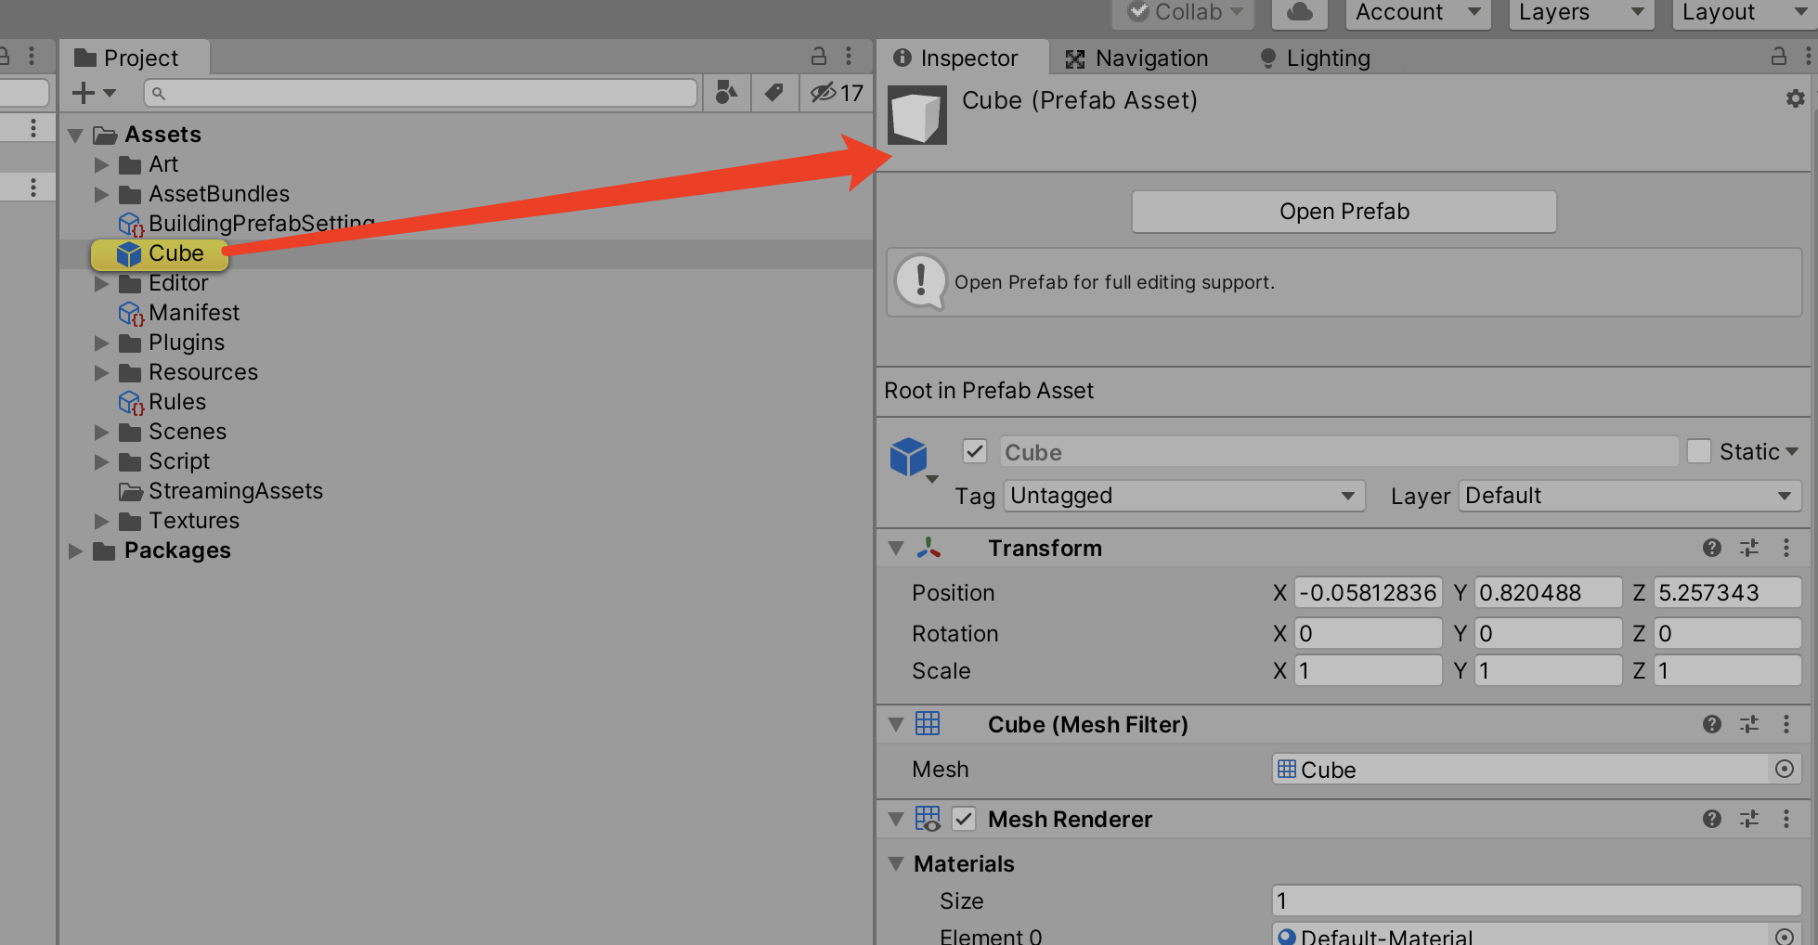Open Inspector settings with the gear icon
Image resolution: width=1818 pixels, height=945 pixels.
1795,97
